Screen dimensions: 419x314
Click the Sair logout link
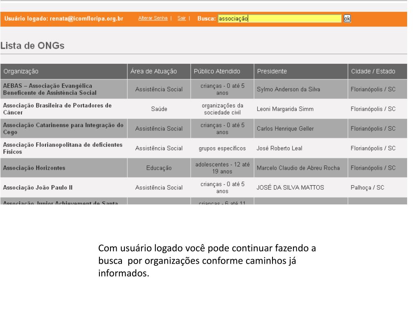click(181, 18)
